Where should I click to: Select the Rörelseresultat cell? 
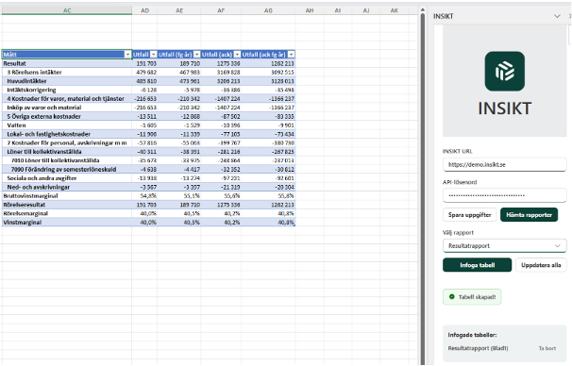click(67, 205)
